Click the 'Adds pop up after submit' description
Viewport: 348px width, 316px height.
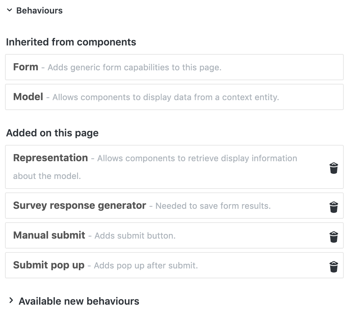146,266
